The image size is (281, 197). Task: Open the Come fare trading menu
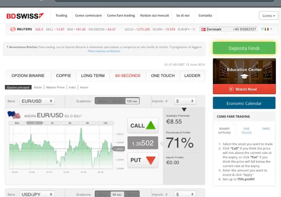[x=121, y=16]
